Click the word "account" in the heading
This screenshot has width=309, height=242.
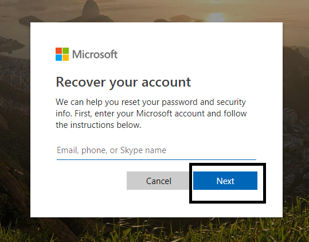(x=166, y=83)
